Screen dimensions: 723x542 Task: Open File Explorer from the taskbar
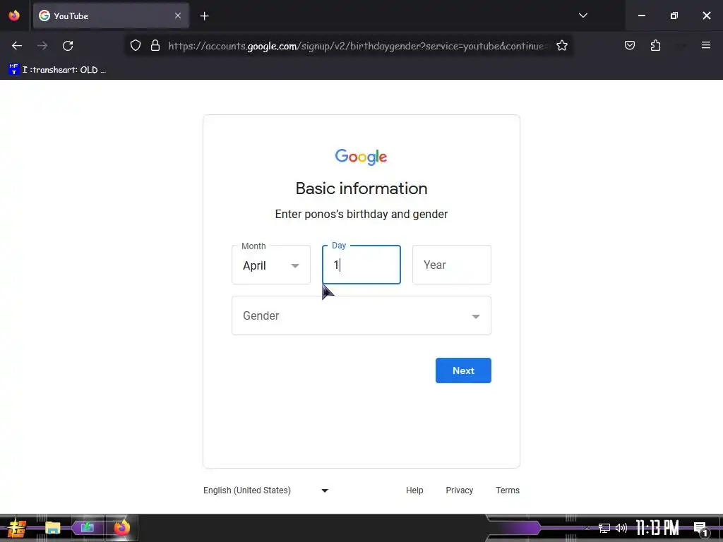pyautogui.click(x=52, y=528)
